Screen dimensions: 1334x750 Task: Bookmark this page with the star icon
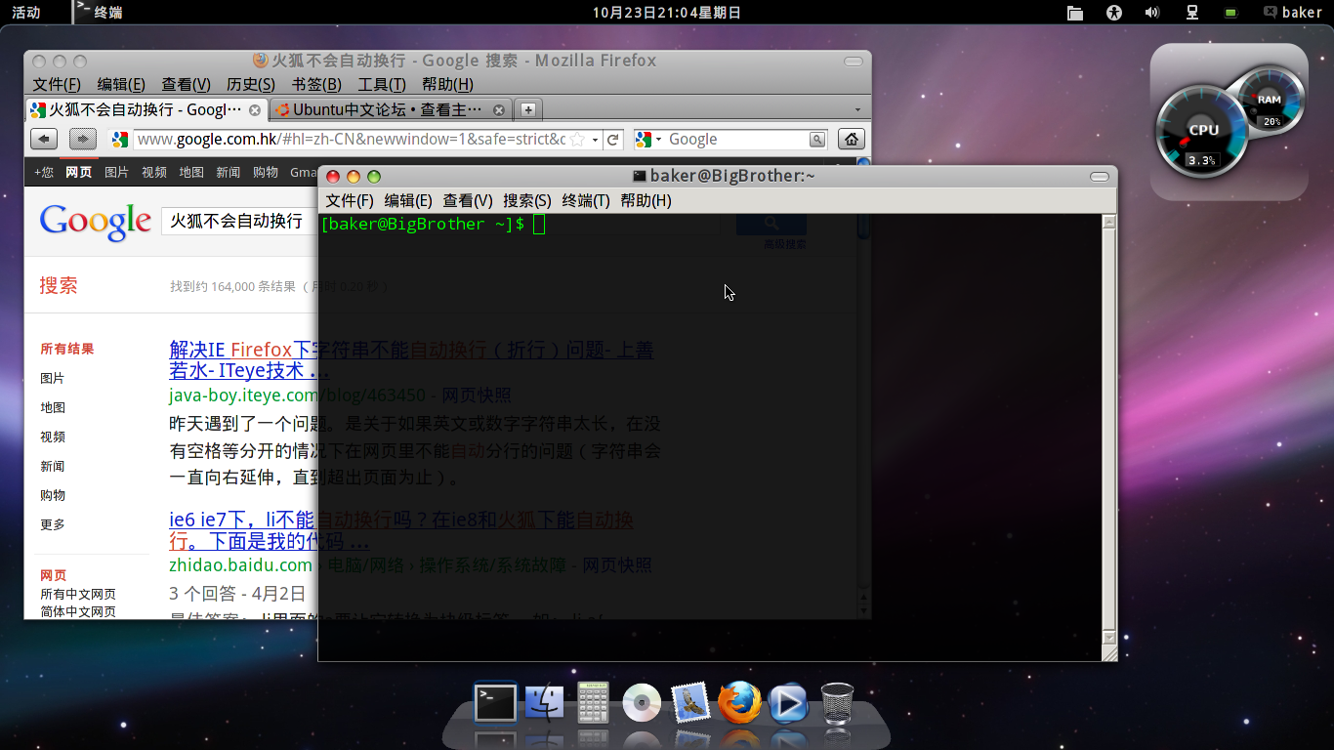(577, 140)
